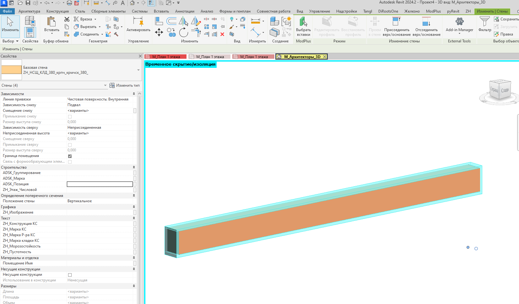Expand the Выбор panel dropdown
The height and width of the screenshot is (304, 519).
(x=17, y=41)
